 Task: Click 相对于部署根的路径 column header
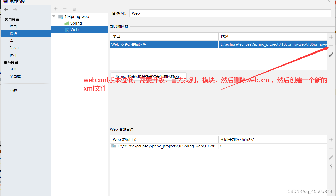point(273,140)
